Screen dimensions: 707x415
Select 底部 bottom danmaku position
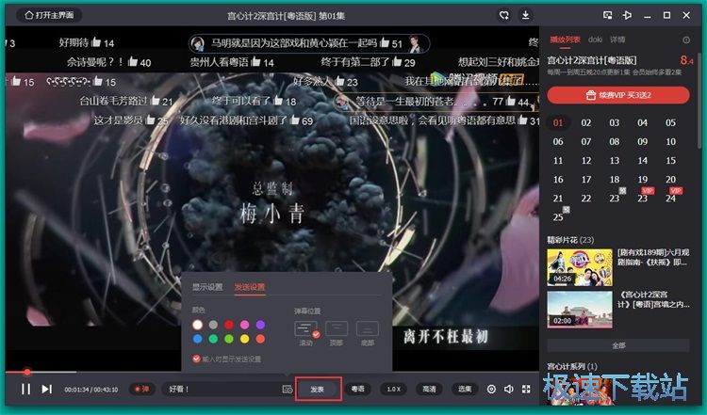click(367, 329)
